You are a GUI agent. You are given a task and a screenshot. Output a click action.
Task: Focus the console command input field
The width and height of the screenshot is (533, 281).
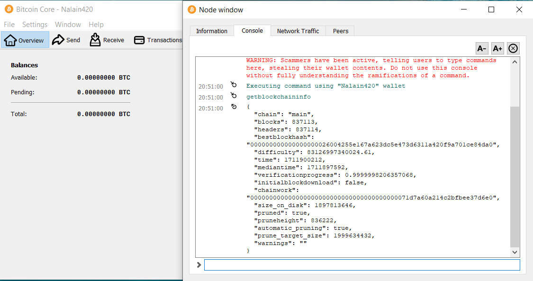pyautogui.click(x=362, y=265)
